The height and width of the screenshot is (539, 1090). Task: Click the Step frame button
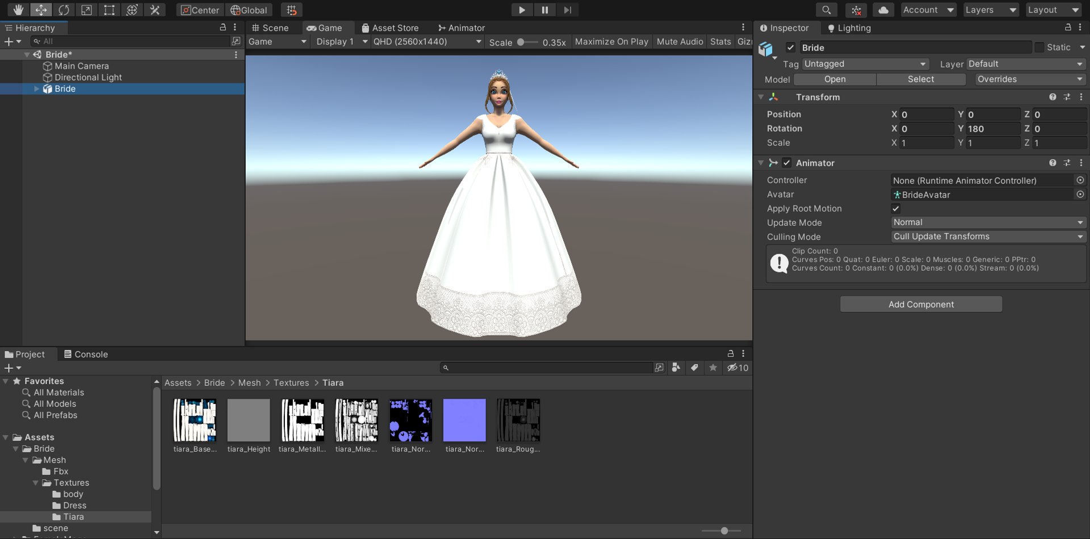[x=567, y=10]
